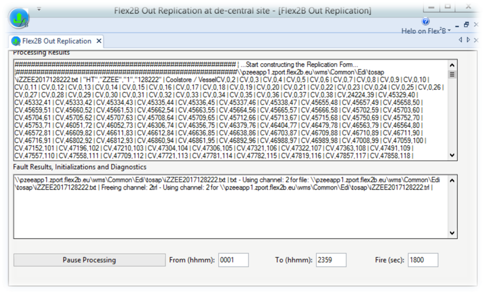This screenshot has width=484, height=294.
Task: Close the tab strip with the X icon
Action: 476,40
